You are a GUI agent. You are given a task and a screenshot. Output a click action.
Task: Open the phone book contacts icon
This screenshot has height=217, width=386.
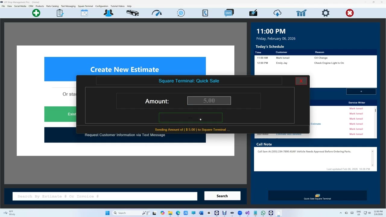coord(205,13)
